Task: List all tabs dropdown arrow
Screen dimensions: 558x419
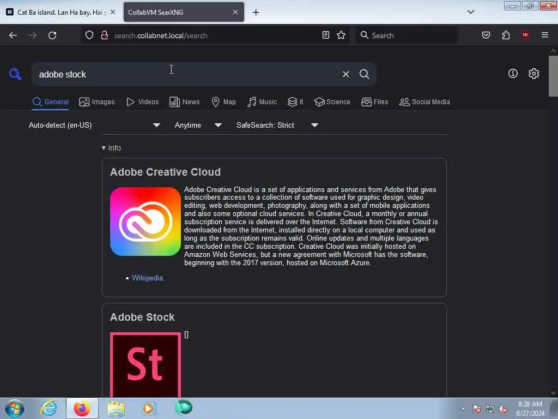Action: coord(470,12)
